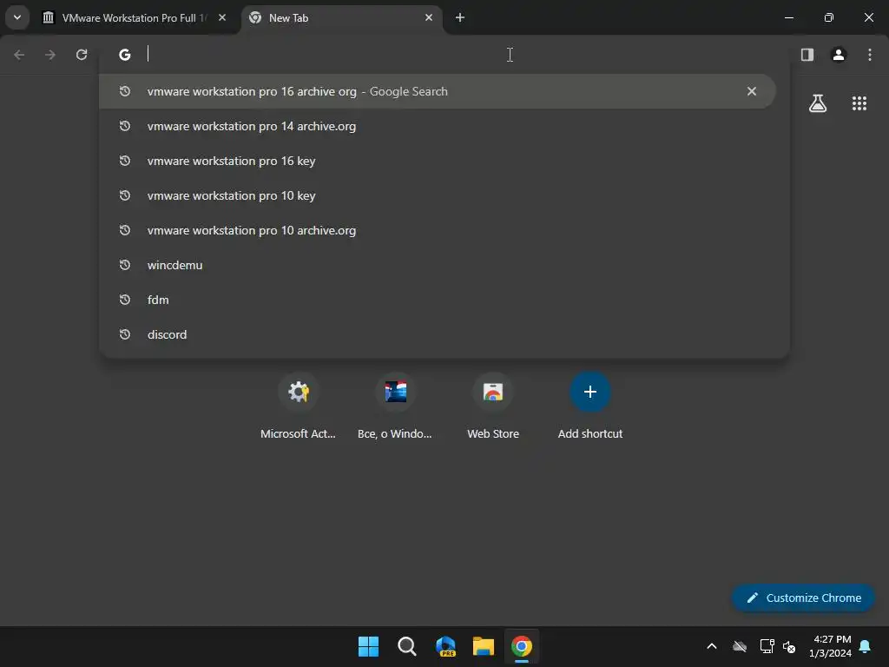This screenshot has width=889, height=667.
Task: Click the history icon beside fdm
Action: (125, 300)
